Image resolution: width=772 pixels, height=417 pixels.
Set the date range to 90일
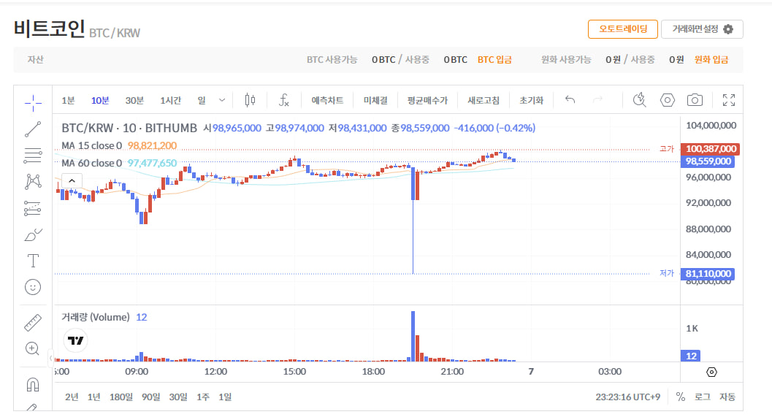point(151,397)
